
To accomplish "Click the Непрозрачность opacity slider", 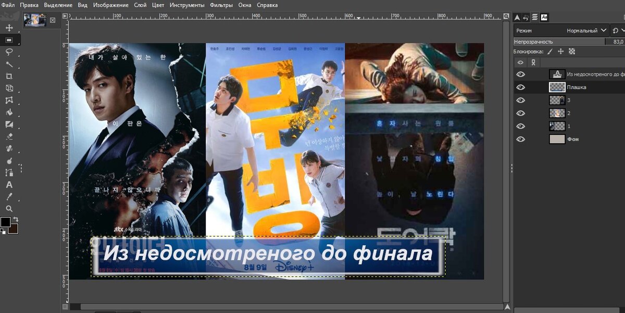I will click(x=569, y=41).
